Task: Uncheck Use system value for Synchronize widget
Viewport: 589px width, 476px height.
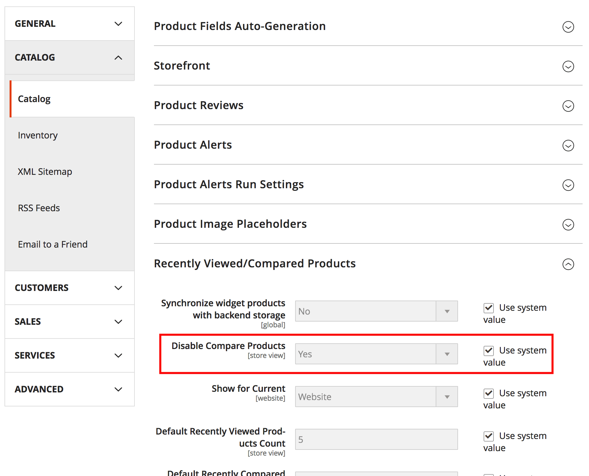Action: tap(489, 308)
